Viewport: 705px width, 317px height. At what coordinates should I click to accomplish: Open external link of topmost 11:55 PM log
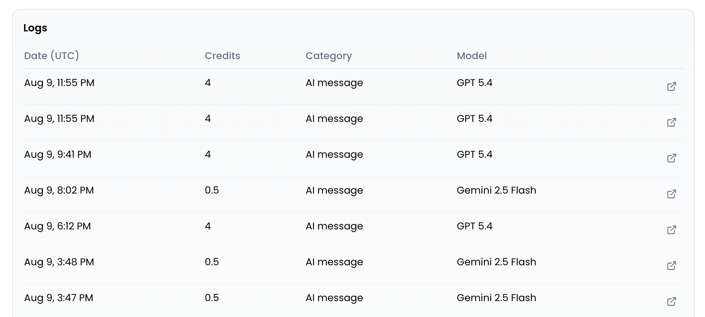pyautogui.click(x=672, y=86)
